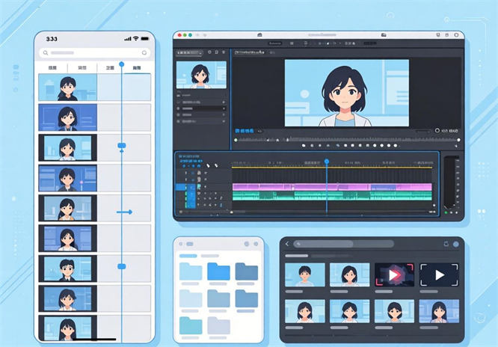Click the battery icon in the phone status bar
Image resolution: width=498 pixels, height=347 pixels.
tap(145, 38)
